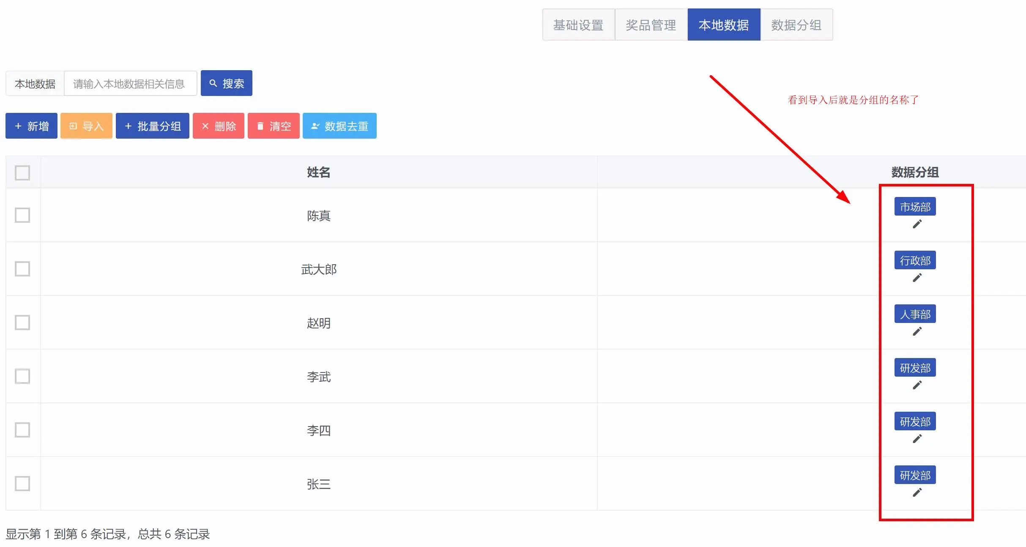
Task: Click the magnifier 搜索 search button
Action: click(226, 83)
